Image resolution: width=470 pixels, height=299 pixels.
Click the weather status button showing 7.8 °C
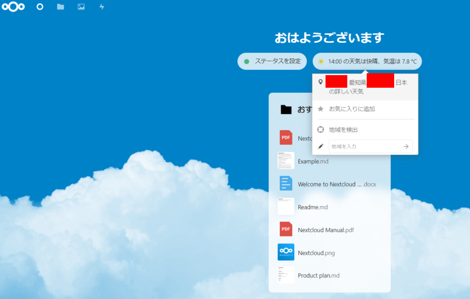click(367, 61)
